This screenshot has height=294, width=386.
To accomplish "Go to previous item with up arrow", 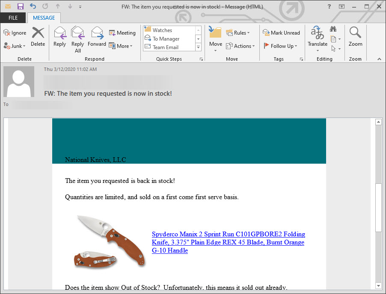I will [x=58, y=6].
